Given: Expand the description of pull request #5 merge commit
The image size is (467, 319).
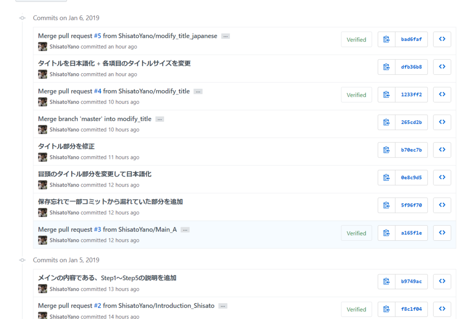Looking at the screenshot, I should click(225, 35).
